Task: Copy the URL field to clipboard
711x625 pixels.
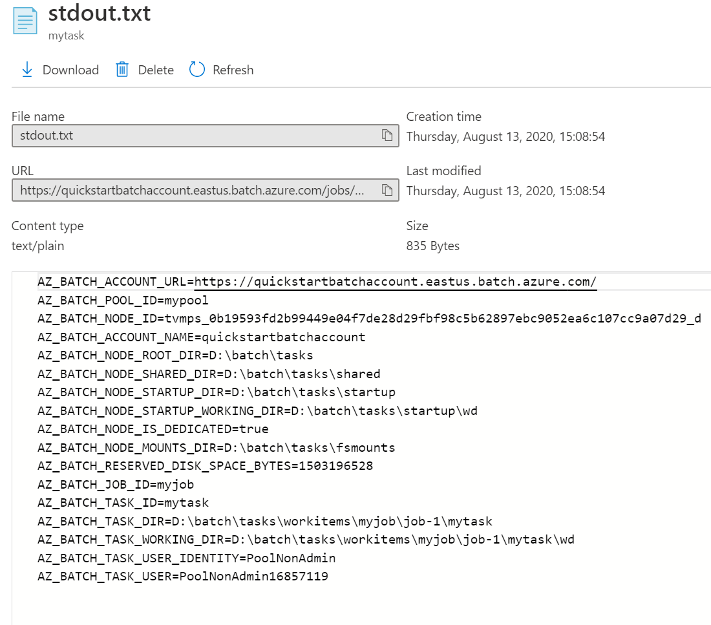Action: 387,190
